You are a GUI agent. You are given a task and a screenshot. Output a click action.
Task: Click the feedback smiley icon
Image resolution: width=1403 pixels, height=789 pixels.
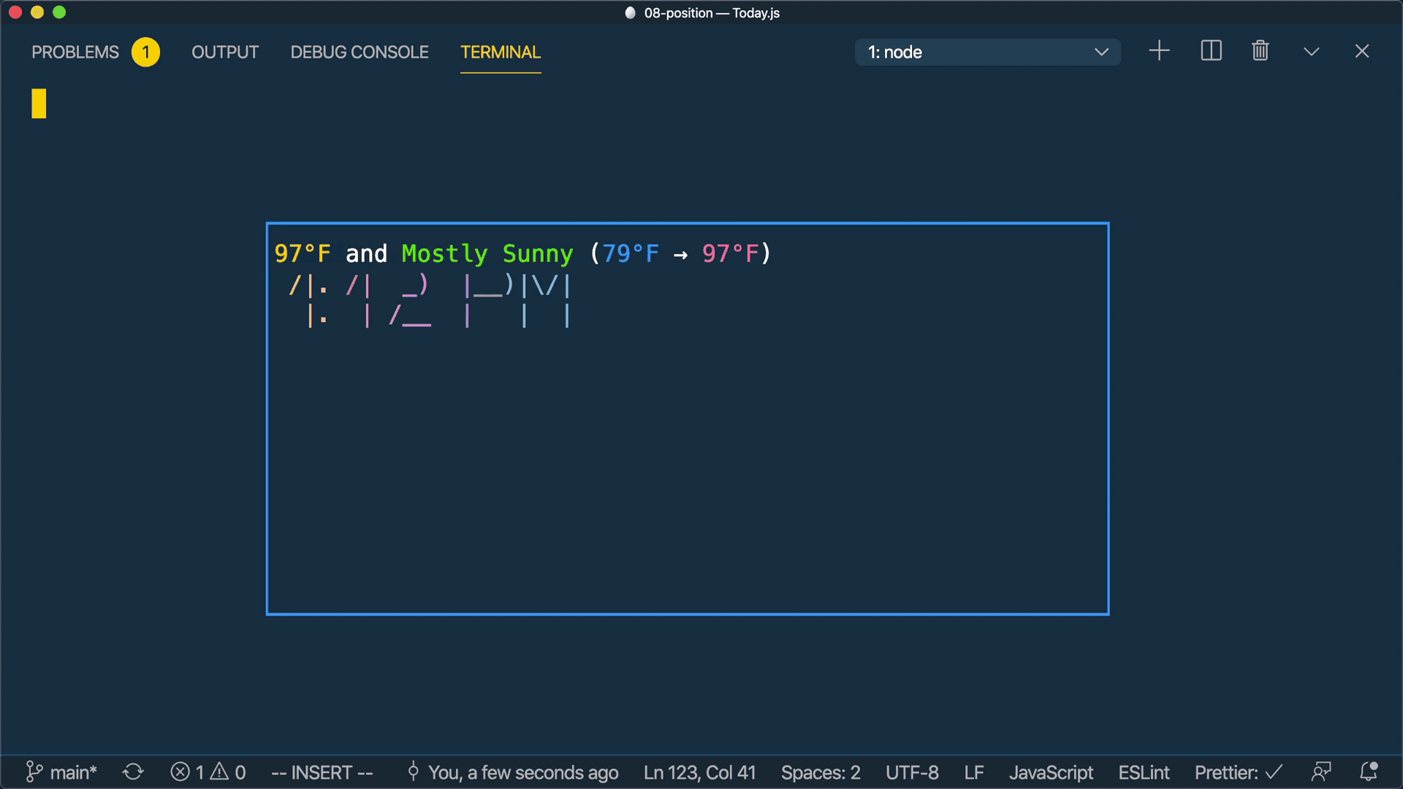pos(1323,772)
